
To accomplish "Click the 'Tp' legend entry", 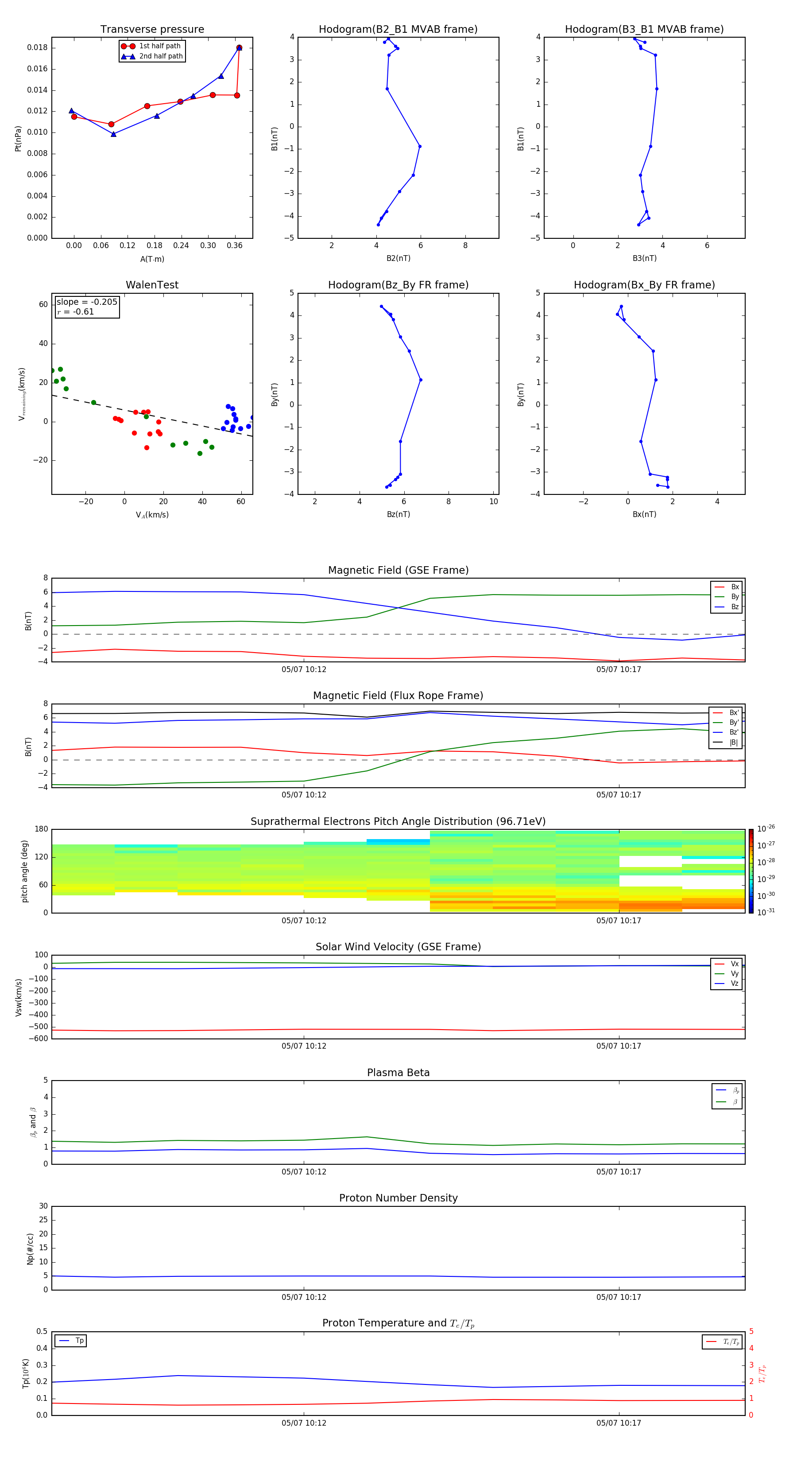I will click(71, 1341).
